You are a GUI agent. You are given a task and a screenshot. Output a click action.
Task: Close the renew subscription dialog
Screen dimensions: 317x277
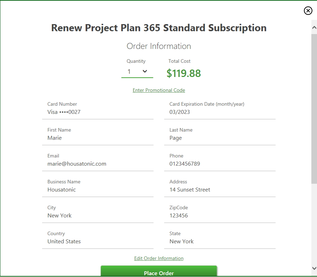308,11
